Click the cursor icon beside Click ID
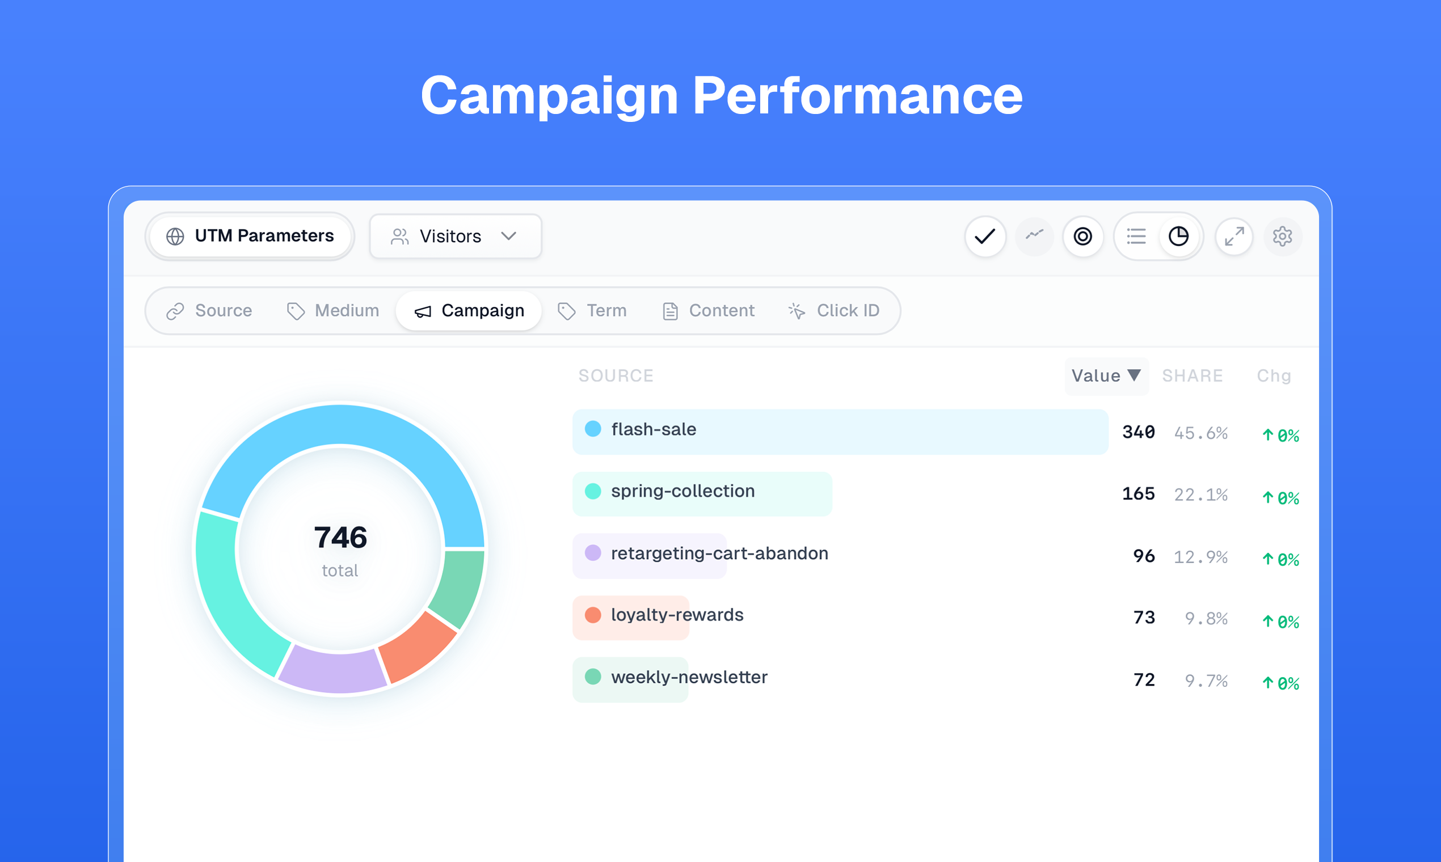Screen dimensions: 1441x862 pyautogui.click(x=797, y=311)
